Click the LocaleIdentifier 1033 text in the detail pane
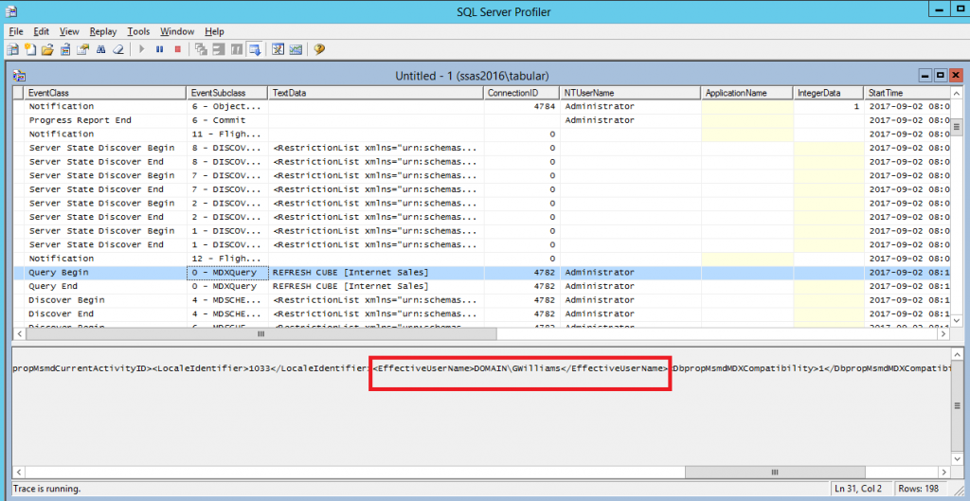The width and height of the screenshot is (970, 501). coord(260,369)
